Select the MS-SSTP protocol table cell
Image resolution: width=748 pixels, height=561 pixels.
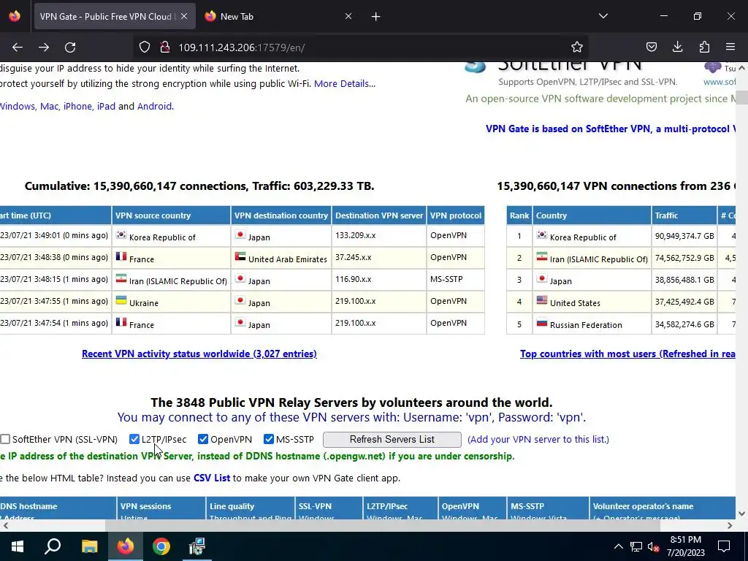[456, 280]
